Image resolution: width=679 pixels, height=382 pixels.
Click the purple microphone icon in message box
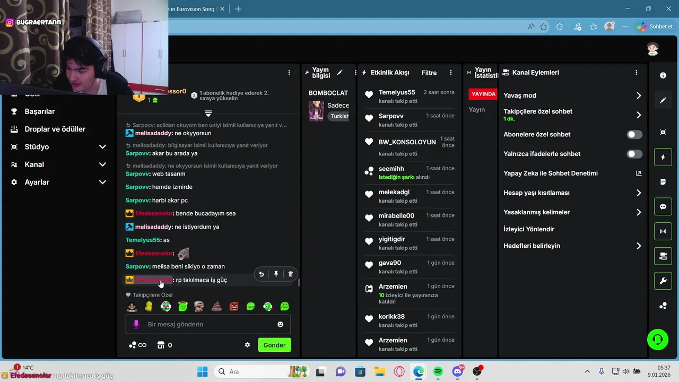(136, 324)
